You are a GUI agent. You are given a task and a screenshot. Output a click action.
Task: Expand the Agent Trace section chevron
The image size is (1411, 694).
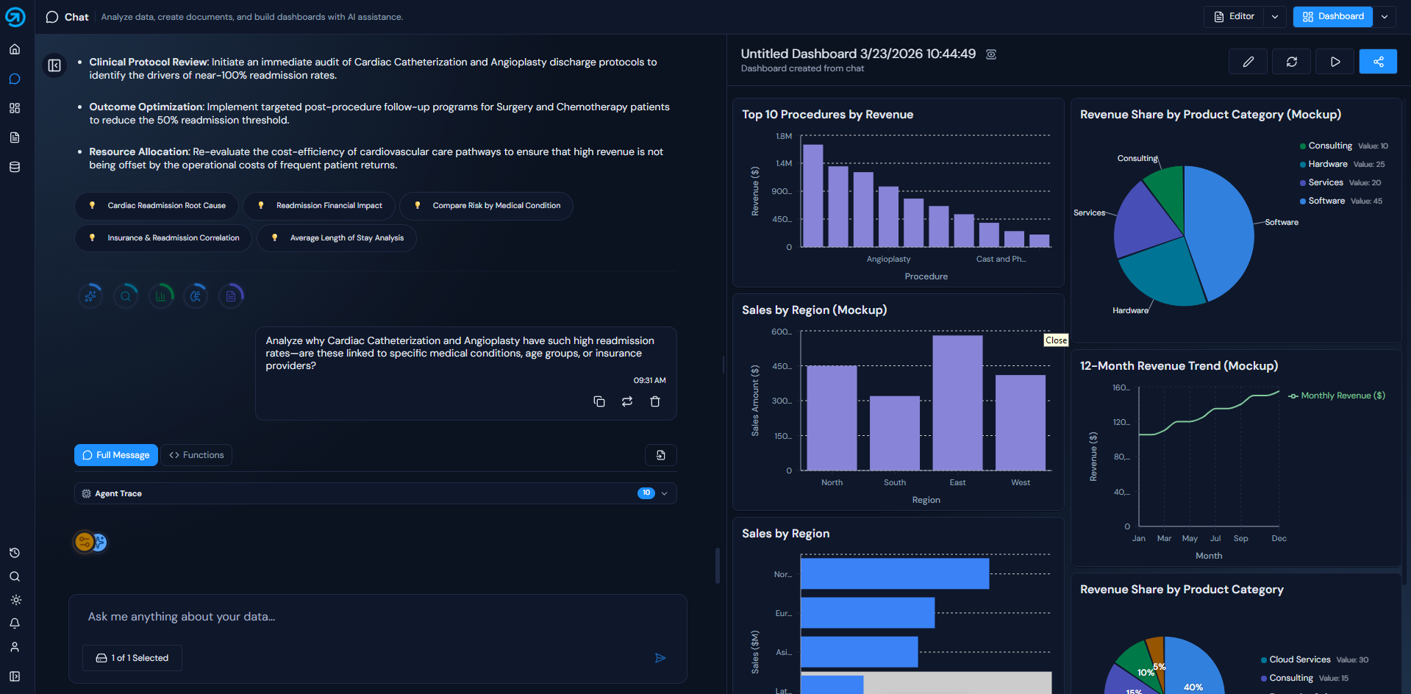pyautogui.click(x=665, y=493)
